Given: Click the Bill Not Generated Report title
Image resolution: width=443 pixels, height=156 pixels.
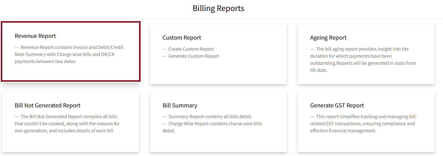Looking at the screenshot, I should tap(47, 105).
